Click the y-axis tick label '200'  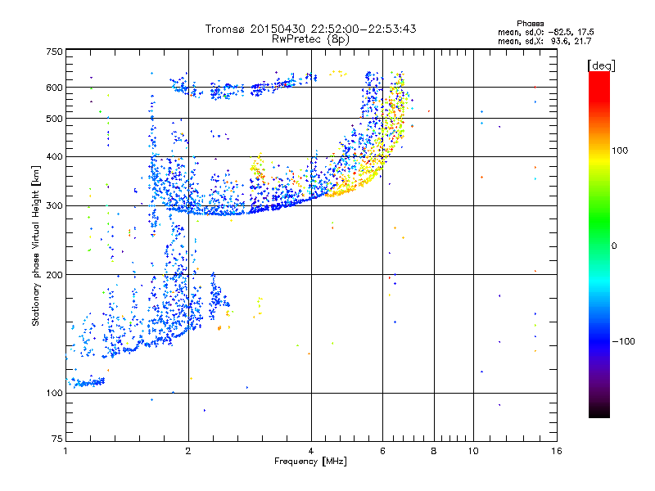coord(54,275)
